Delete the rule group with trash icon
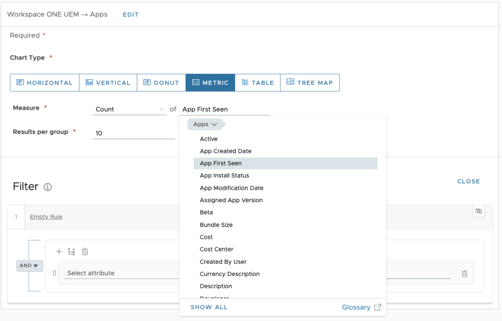Viewport: 502px width, 321px height. (x=85, y=252)
